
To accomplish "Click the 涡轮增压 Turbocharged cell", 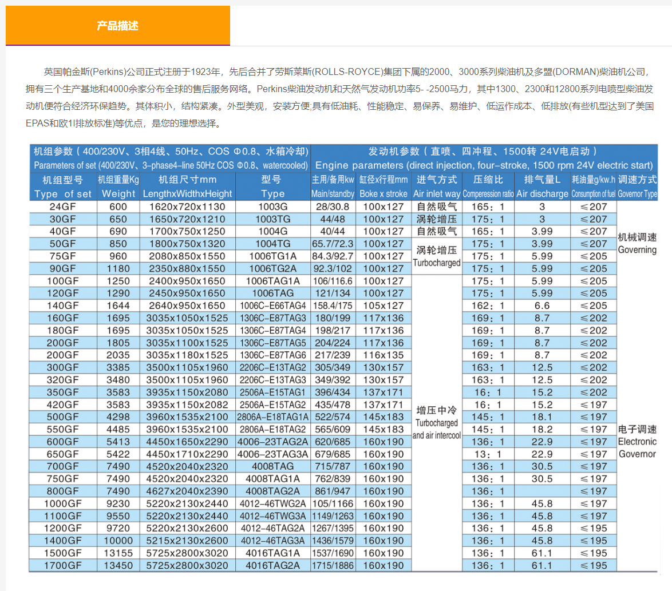I will point(437,255).
